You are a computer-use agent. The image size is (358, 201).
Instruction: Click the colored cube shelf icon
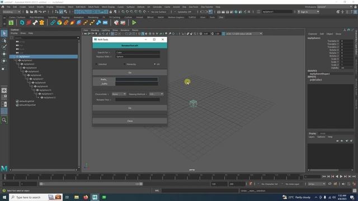[59, 22]
